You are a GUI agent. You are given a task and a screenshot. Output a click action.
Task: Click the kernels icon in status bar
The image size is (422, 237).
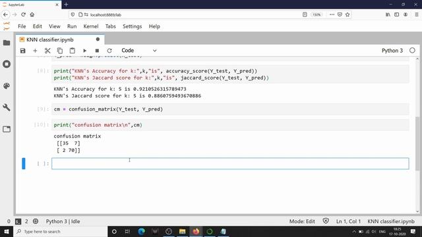[x=36, y=221]
